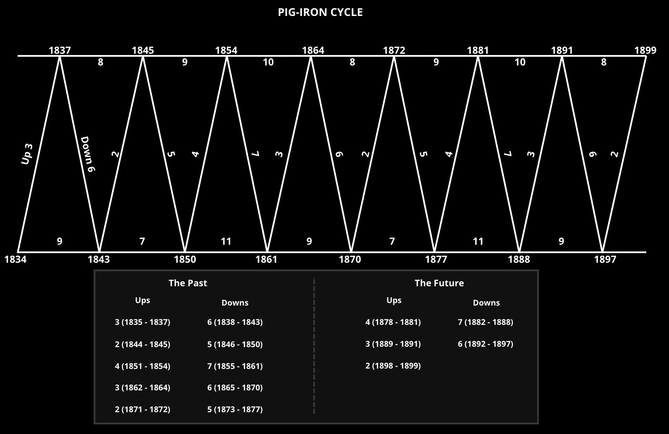The image size is (669, 434).
Task: Click 'Downs' heading under The Future
Action: pos(486,303)
